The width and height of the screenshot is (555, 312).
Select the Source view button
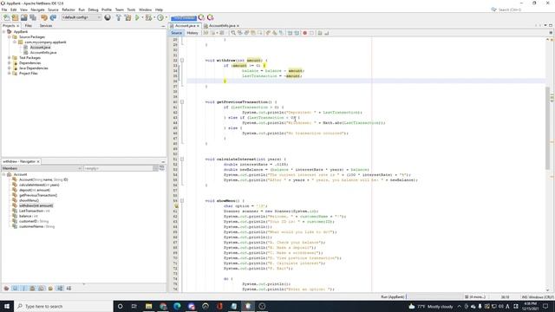(x=176, y=33)
